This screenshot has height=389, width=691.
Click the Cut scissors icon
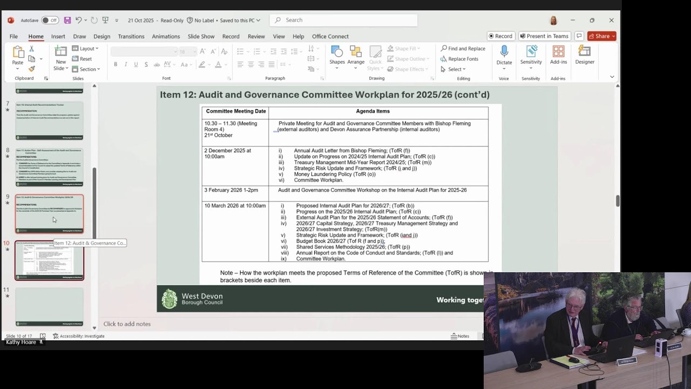(x=32, y=49)
